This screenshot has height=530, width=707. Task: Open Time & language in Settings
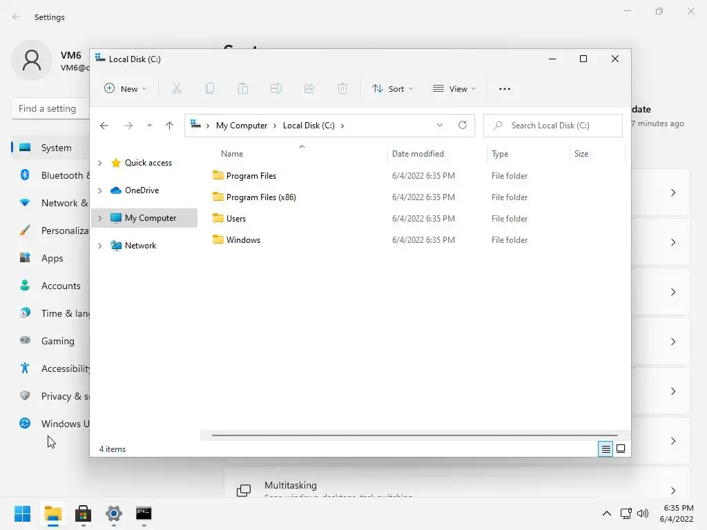coord(50,313)
